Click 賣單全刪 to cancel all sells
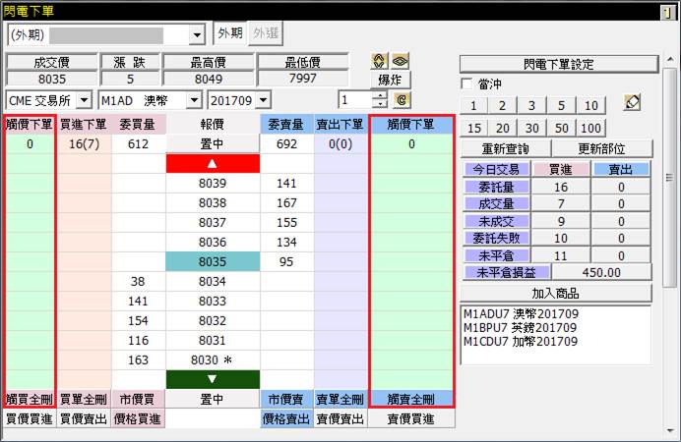Image resolution: width=681 pixels, height=442 pixels. coord(340,399)
